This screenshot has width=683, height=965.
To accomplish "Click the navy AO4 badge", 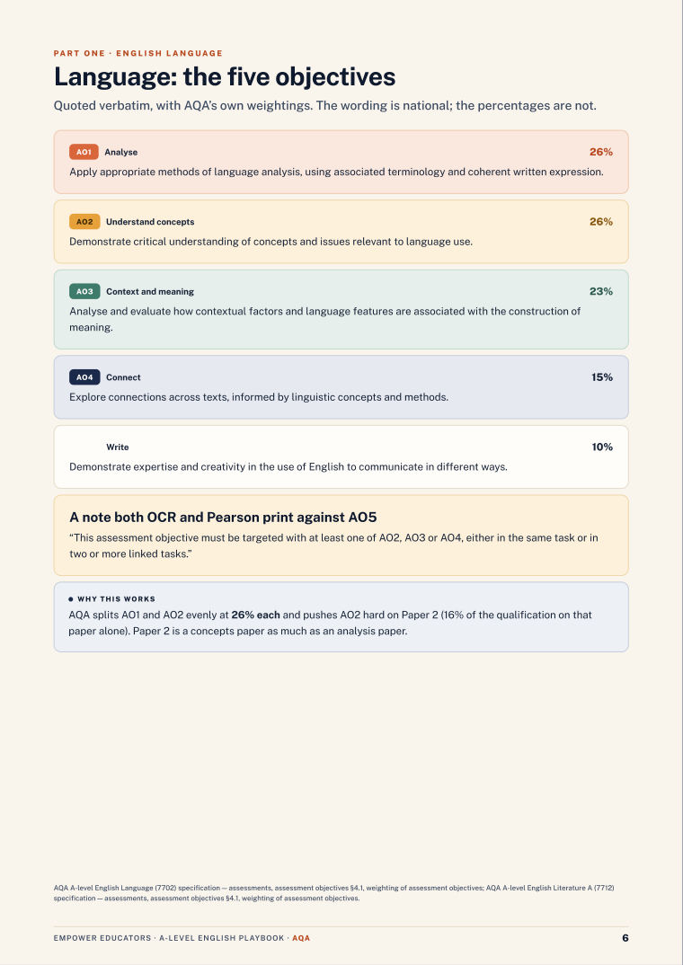I will coord(84,377).
